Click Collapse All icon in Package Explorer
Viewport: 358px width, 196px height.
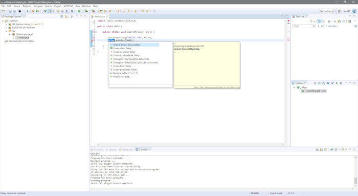click(62, 16)
